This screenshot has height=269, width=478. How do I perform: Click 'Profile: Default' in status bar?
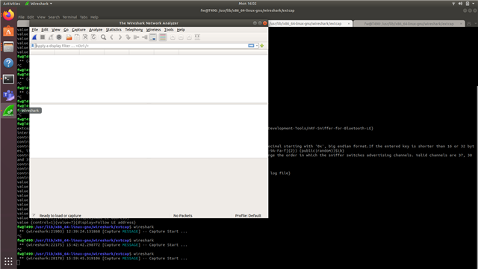(x=248, y=216)
